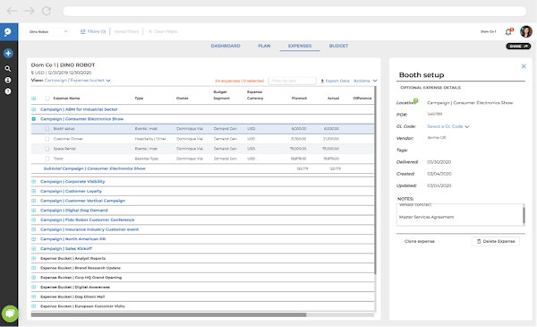The width and height of the screenshot is (537, 327).
Task: Expand Campaign | ABM for Industrial Sector
Action: (34, 109)
